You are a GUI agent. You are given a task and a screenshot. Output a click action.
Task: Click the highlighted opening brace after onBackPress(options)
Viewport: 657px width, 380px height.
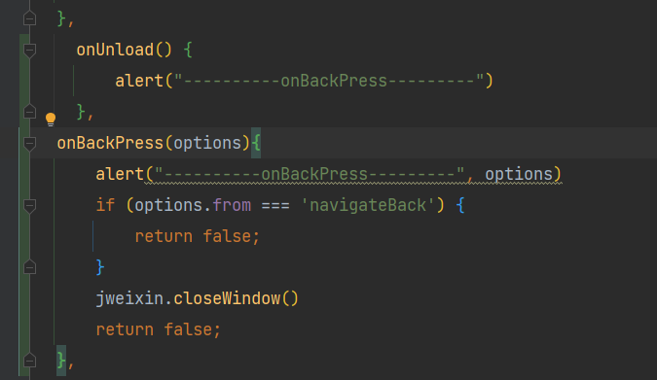[256, 143]
